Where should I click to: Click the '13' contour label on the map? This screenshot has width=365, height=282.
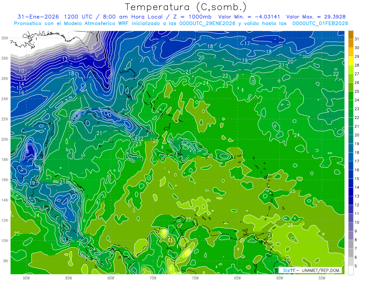coord(65,59)
